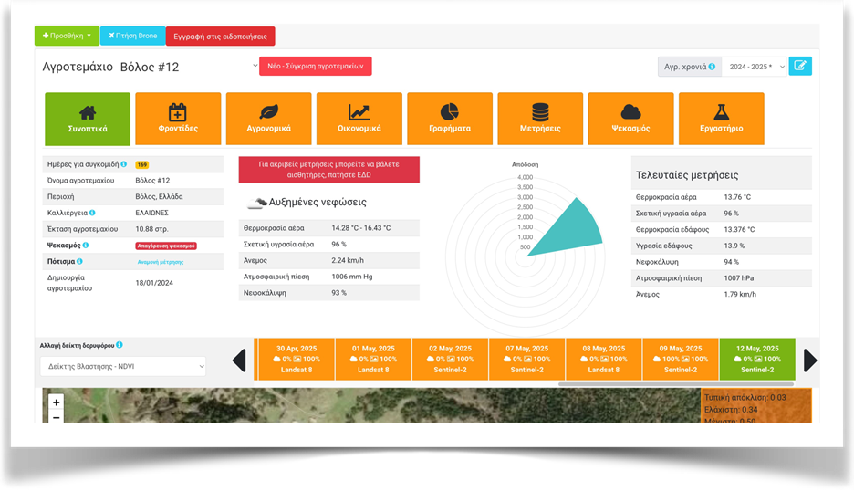Switch to the Φροντίδες tab

pyautogui.click(x=178, y=119)
